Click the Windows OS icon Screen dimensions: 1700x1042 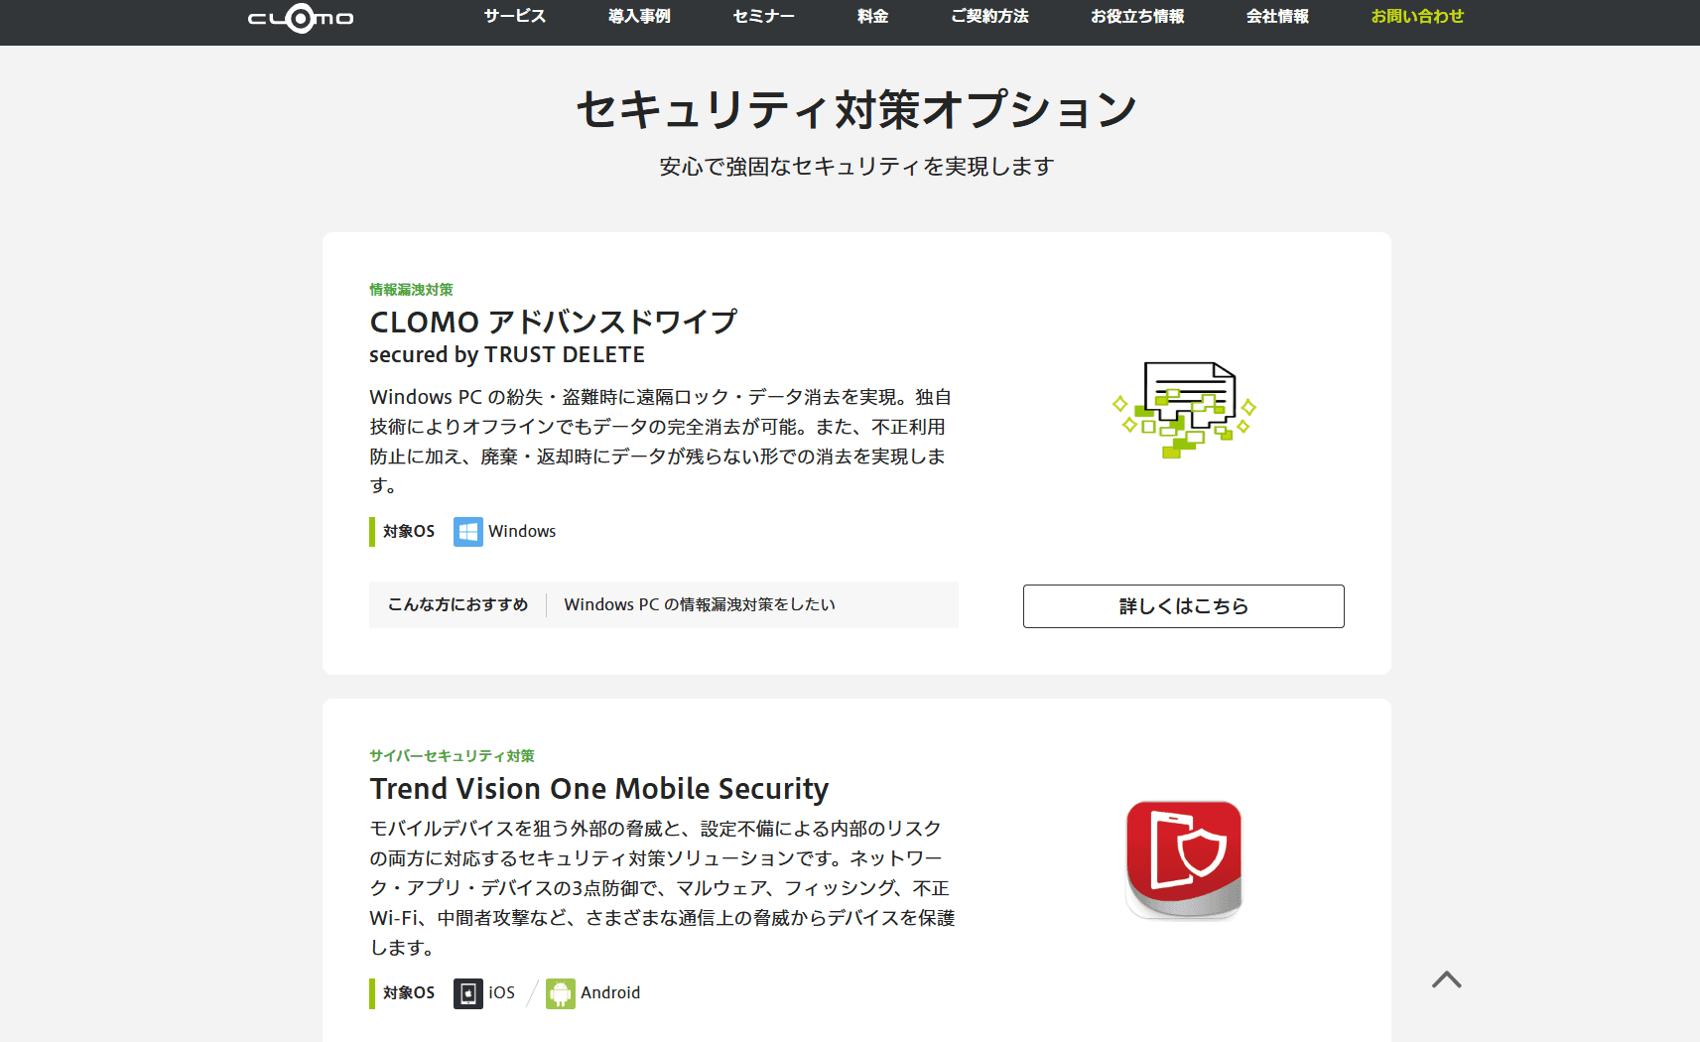point(468,532)
